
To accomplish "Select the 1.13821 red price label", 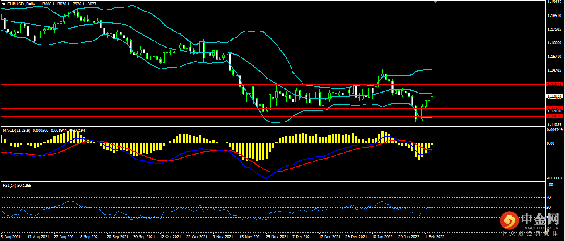I will coord(554,84).
